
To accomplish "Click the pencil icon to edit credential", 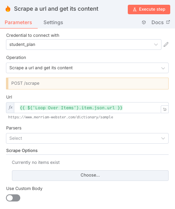I will tap(166, 44).
